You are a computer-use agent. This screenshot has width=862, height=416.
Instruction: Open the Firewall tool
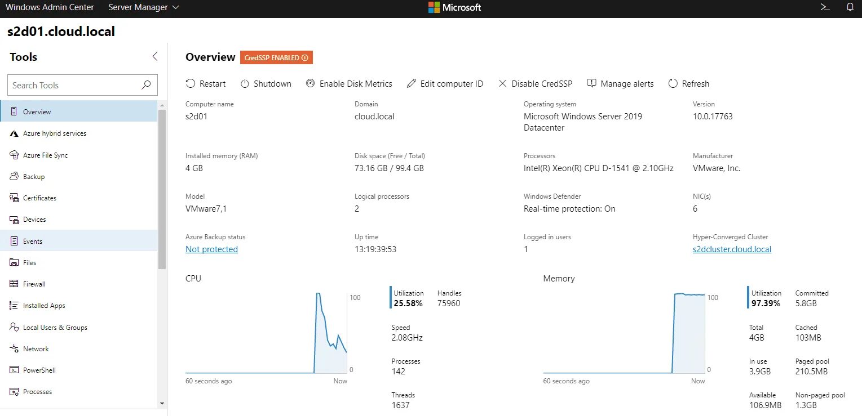(35, 284)
